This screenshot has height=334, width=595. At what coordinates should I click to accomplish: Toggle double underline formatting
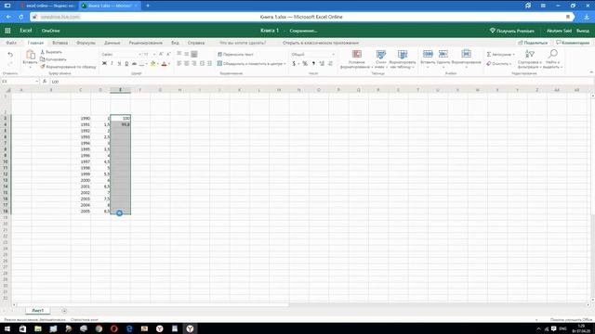click(126, 64)
